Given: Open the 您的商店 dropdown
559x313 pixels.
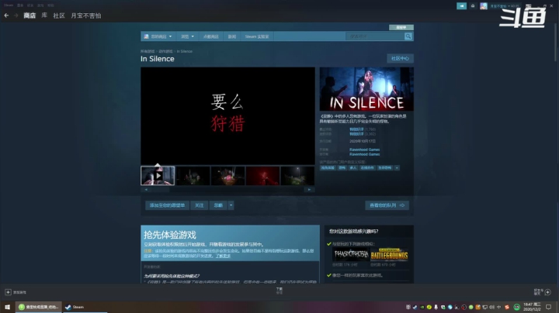Looking at the screenshot, I should click(x=158, y=36).
